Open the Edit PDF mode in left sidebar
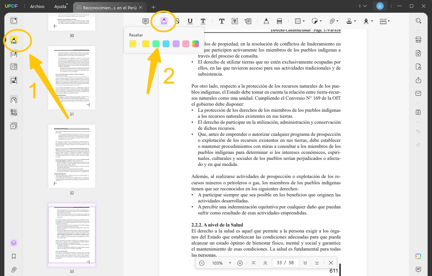 (14, 54)
